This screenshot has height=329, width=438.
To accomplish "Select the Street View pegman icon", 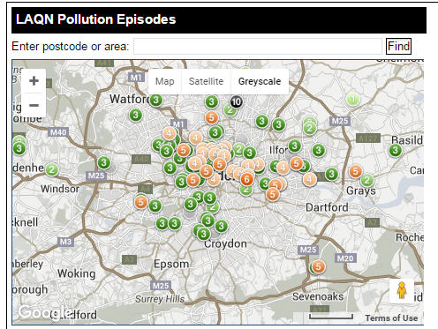I will click(x=402, y=291).
